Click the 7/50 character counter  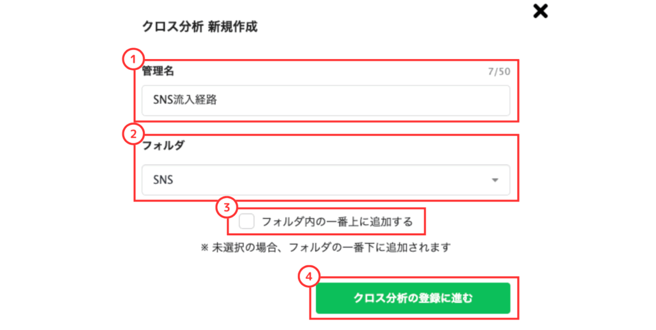click(x=498, y=70)
